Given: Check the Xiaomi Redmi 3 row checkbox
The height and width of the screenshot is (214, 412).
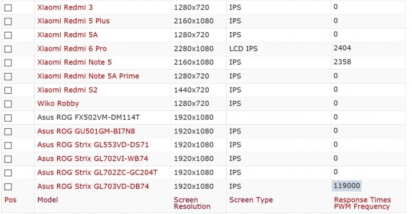Looking at the screenshot, I should [8, 8].
